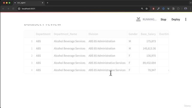The width and height of the screenshot is (192, 108).
Task: Click the zoom magnifier icon in address bar
Action: point(142,9)
